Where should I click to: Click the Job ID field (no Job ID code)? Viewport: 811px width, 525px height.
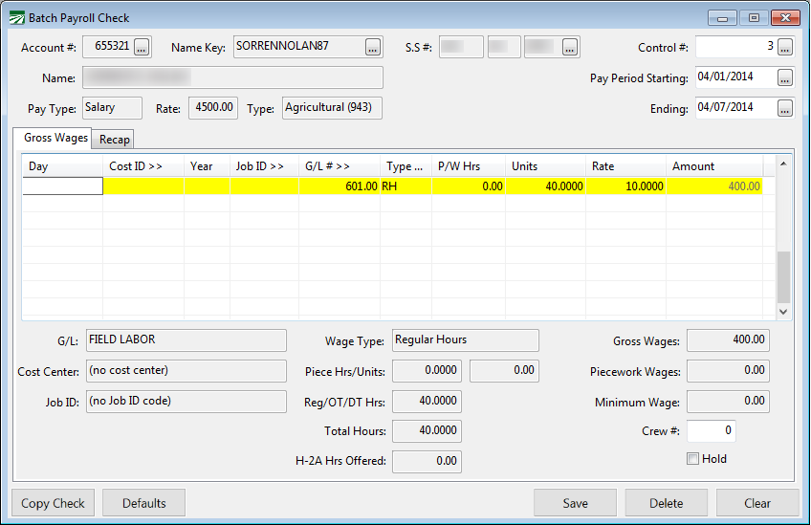point(186,402)
